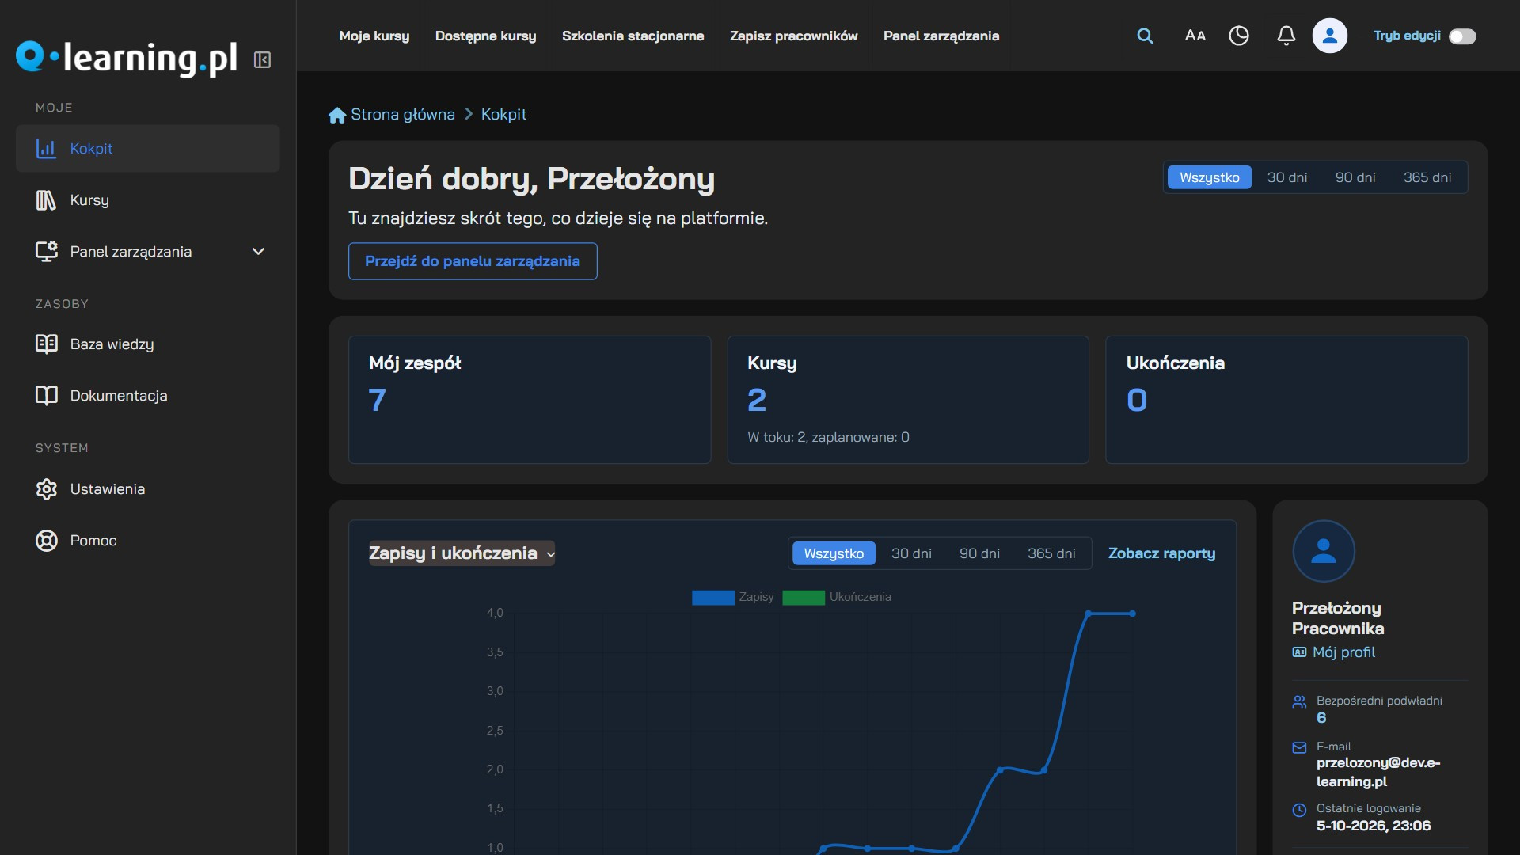Open Dostępne kursy top menu
The image size is (1520, 855).
(485, 36)
